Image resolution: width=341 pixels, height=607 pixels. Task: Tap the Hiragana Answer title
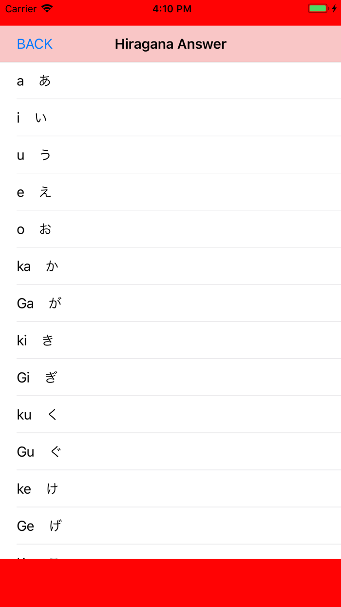(170, 44)
